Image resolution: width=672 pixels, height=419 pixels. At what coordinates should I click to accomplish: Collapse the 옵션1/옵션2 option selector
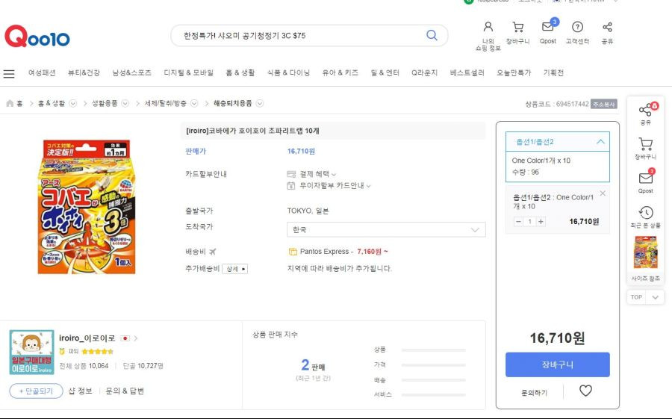(x=558, y=141)
